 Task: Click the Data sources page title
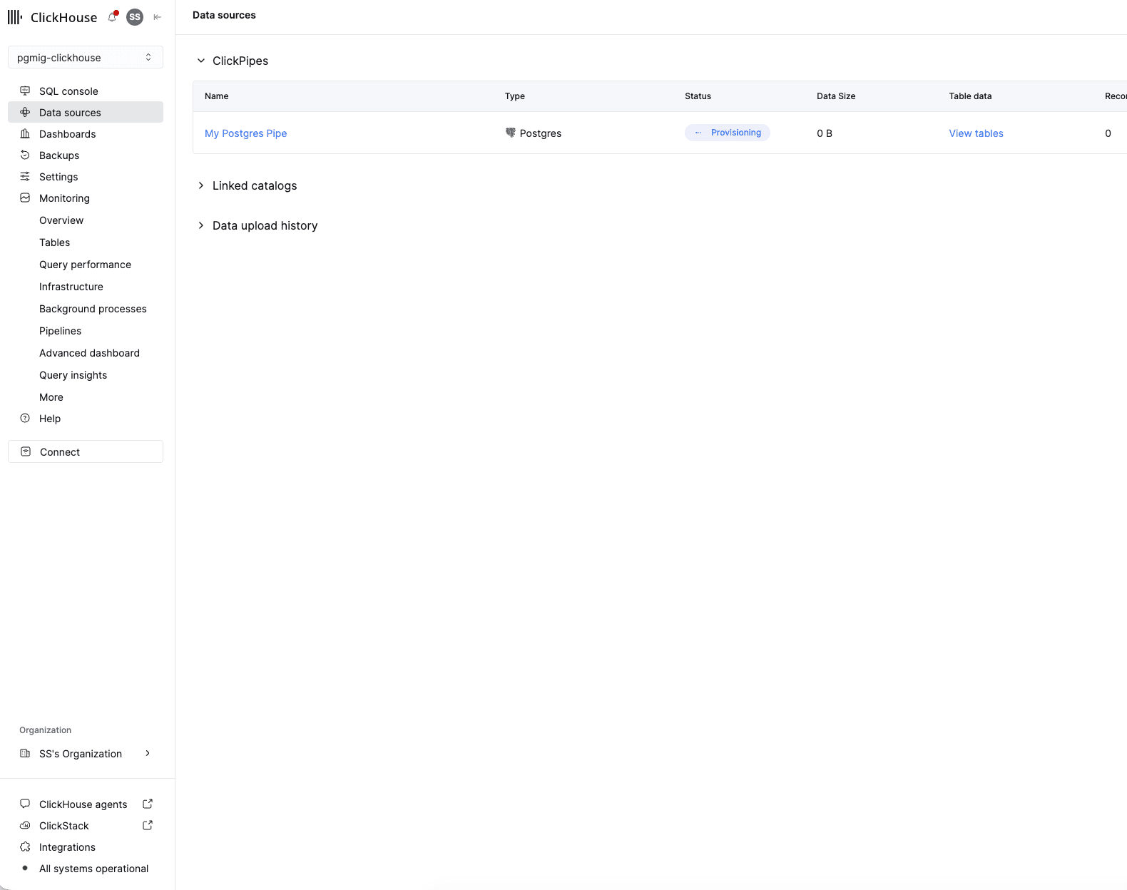224,15
